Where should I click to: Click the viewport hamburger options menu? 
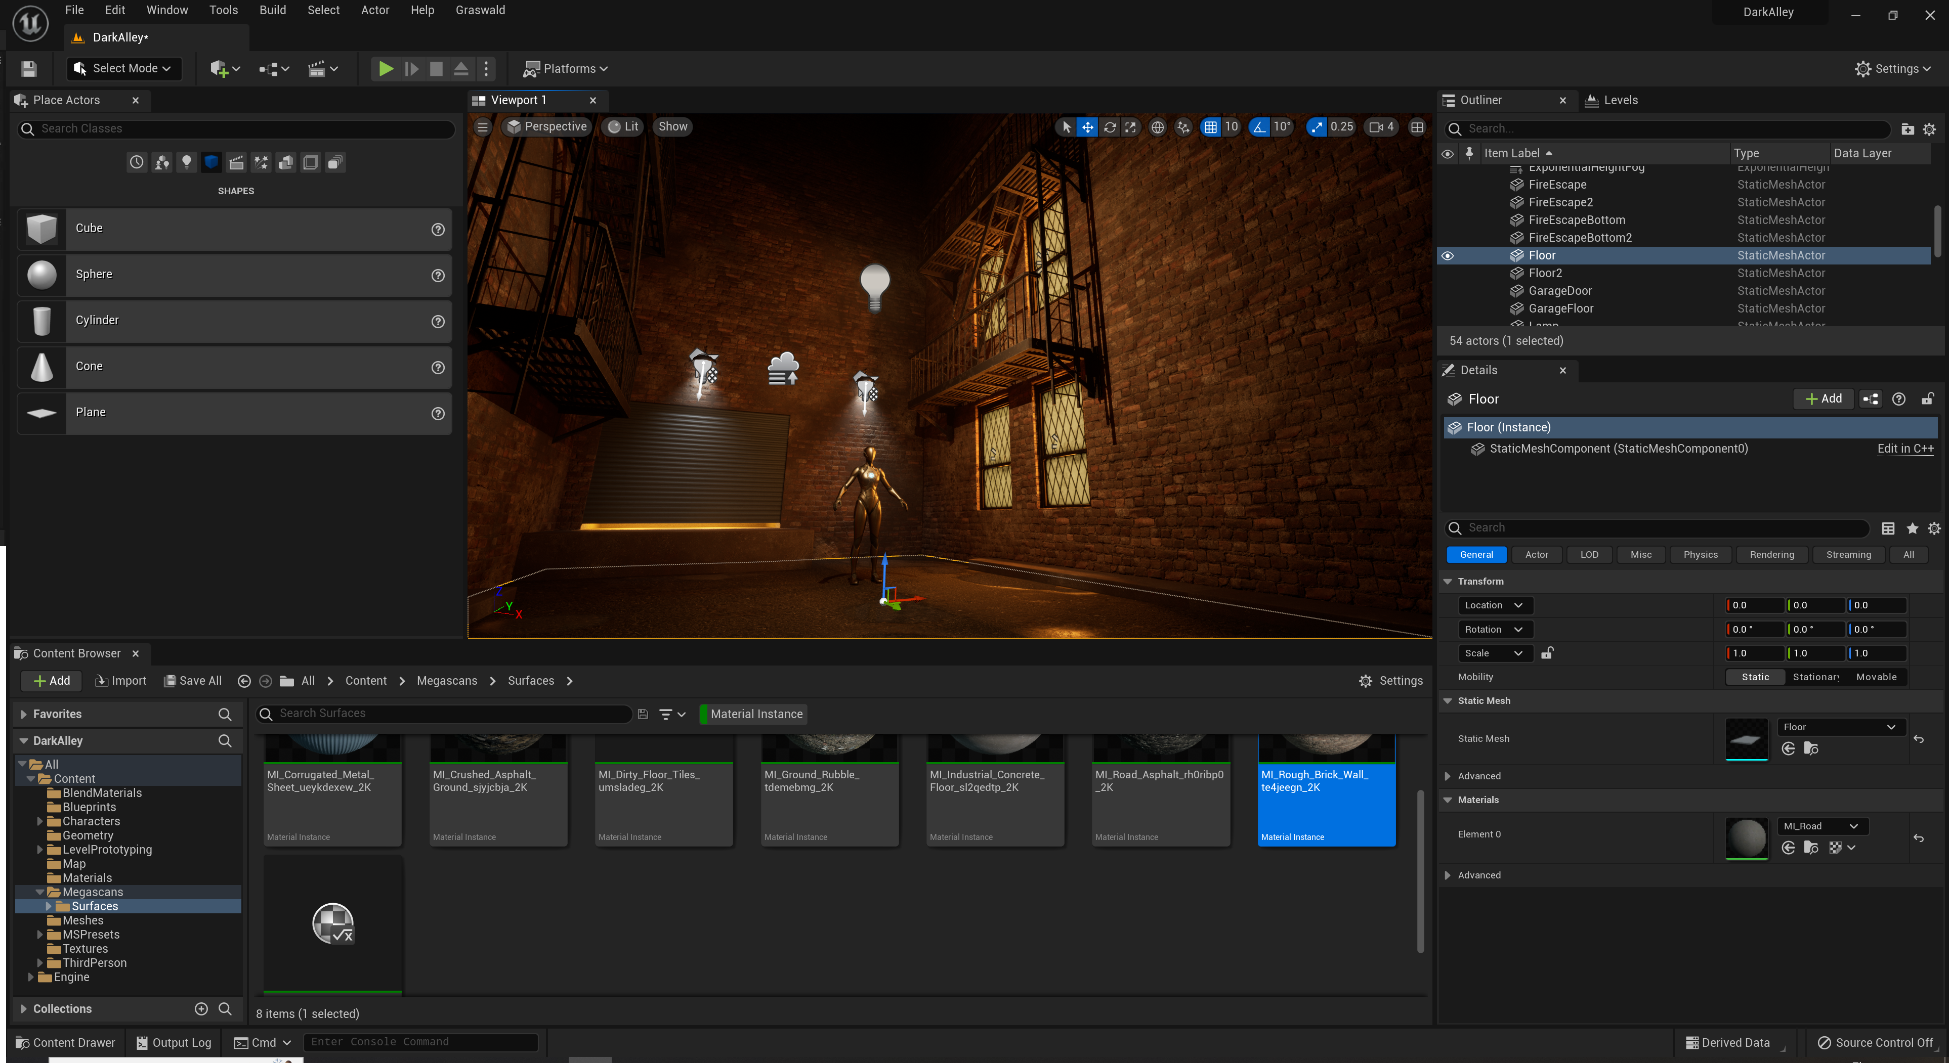[x=482, y=127]
